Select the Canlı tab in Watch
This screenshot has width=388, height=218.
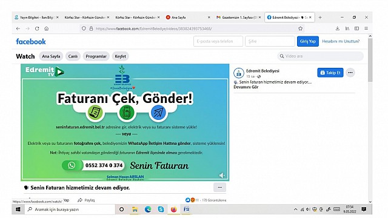click(x=73, y=56)
